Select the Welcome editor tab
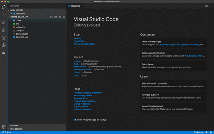Screen dimensions: 214x134 click(75, 6)
